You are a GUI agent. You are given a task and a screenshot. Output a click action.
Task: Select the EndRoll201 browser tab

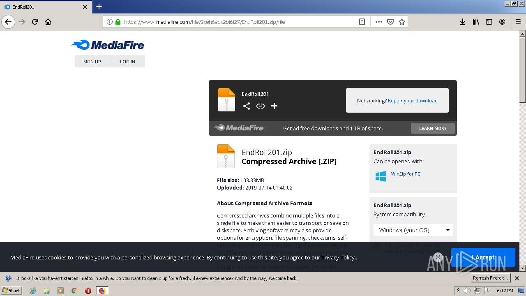pyautogui.click(x=45, y=7)
